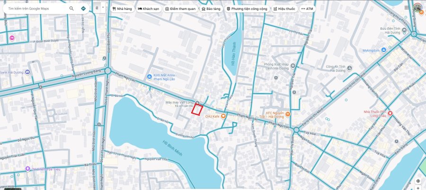Select the KFC Nguyễn Trãi restaurant pin
Viewport: 426px width, 190px height.
click(x=287, y=114)
